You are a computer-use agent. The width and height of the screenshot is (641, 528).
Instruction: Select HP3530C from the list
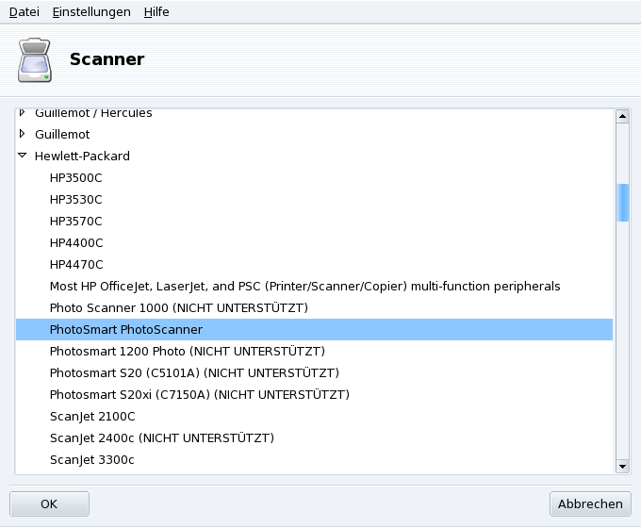[x=76, y=199]
